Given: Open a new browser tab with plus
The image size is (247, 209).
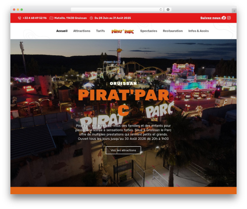Looking at the screenshot, I should tap(234, 11).
